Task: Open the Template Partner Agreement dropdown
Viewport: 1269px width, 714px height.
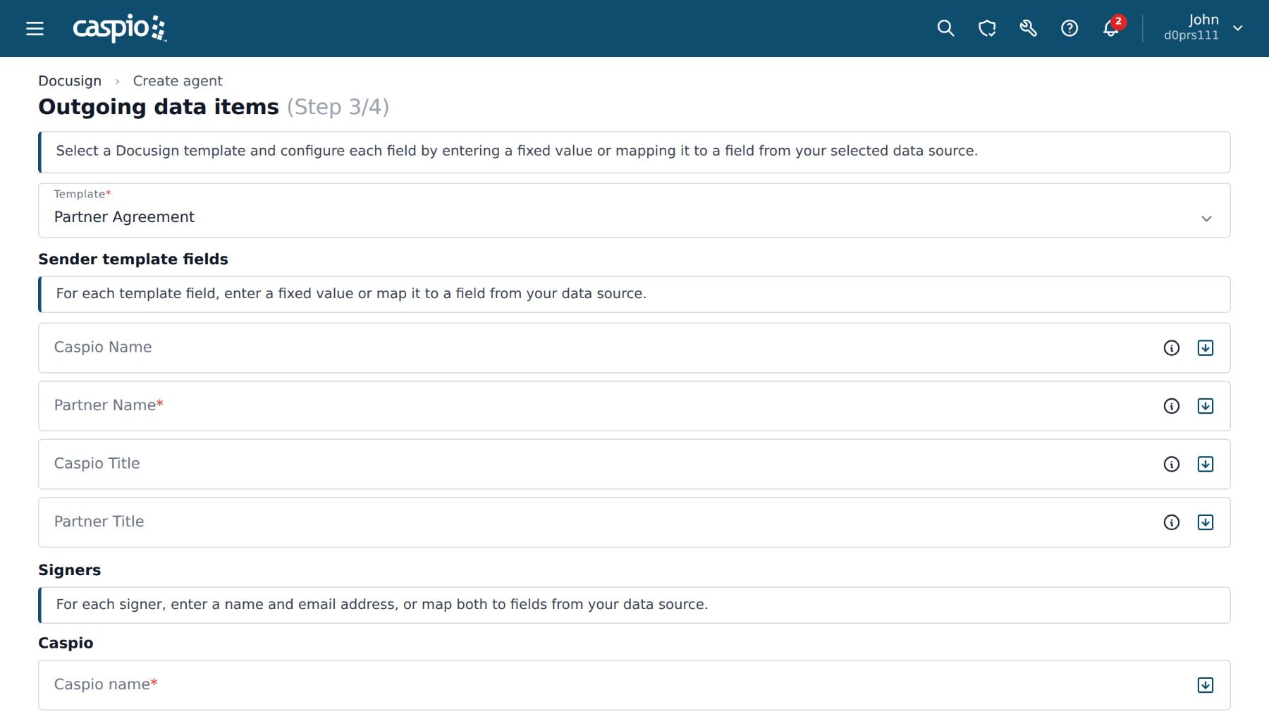Action: 634,211
